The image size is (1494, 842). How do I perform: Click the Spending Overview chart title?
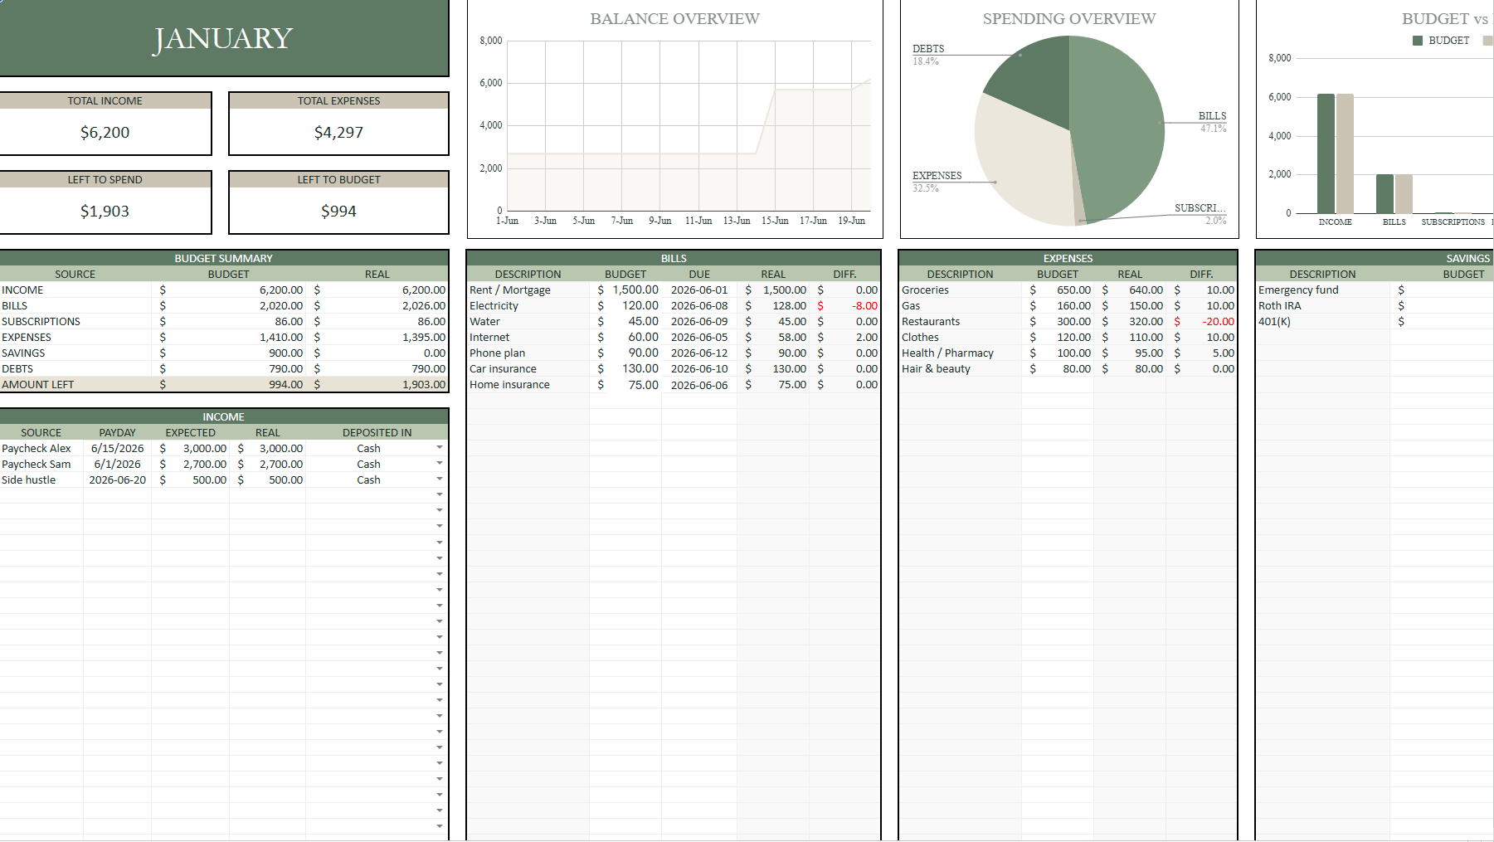pos(1069,18)
